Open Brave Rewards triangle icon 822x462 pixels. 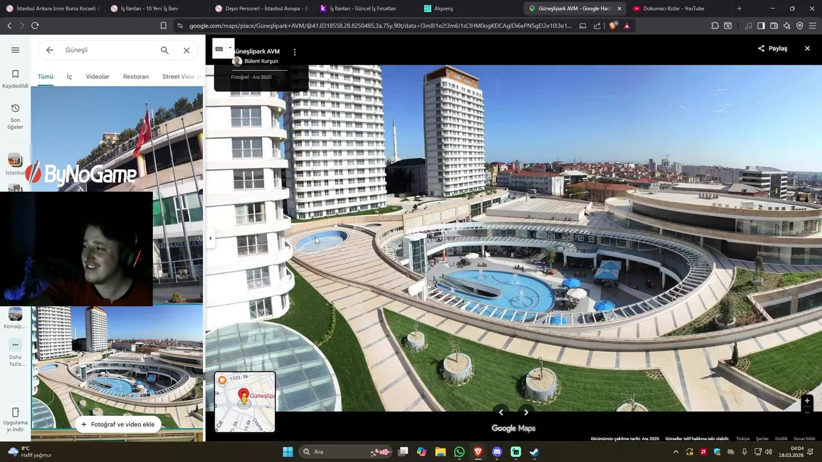pyautogui.click(x=627, y=26)
